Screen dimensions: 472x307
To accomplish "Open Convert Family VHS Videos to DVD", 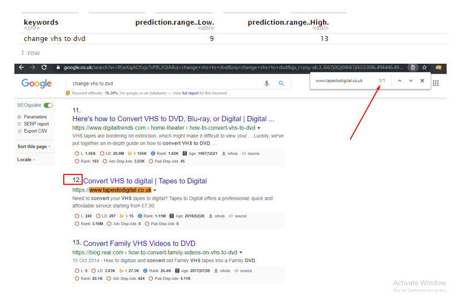I will (139, 244).
